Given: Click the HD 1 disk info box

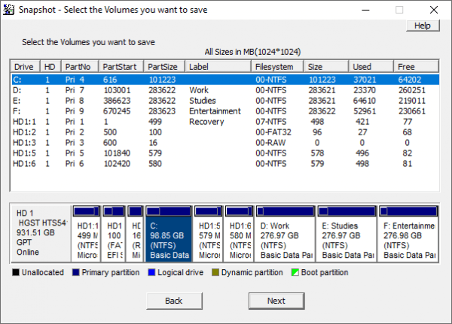Looking at the screenshot, I should [x=41, y=233].
